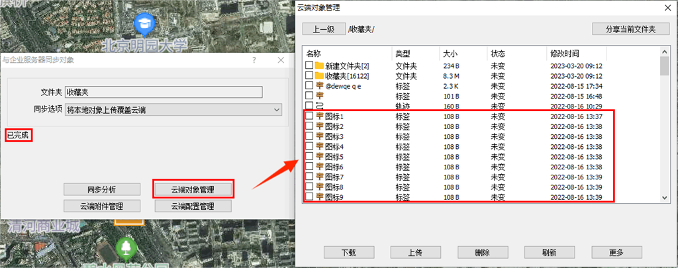
Task: Click the track icon in 轨迹 row
Action: [319, 106]
